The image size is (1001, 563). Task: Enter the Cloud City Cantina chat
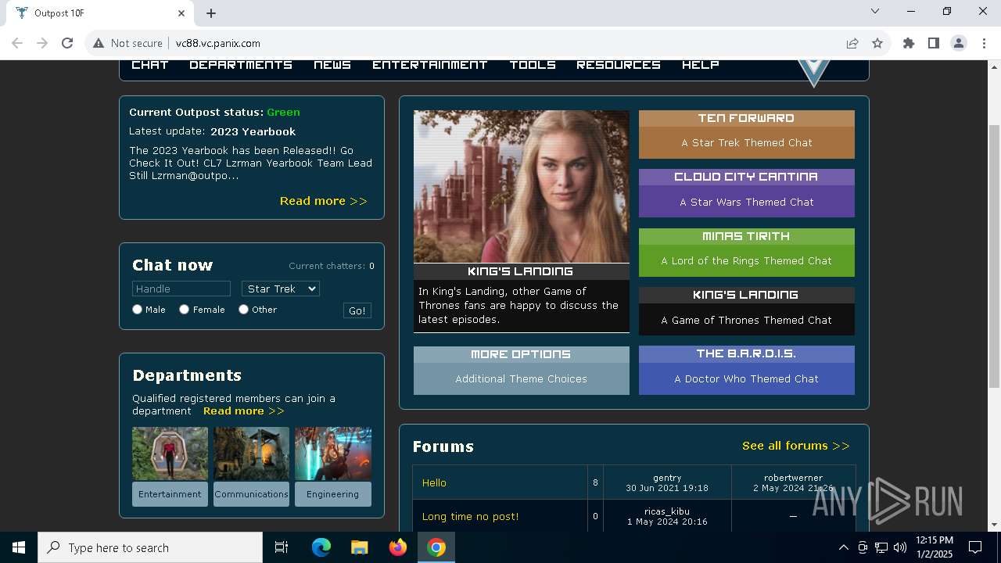pyautogui.click(x=747, y=193)
